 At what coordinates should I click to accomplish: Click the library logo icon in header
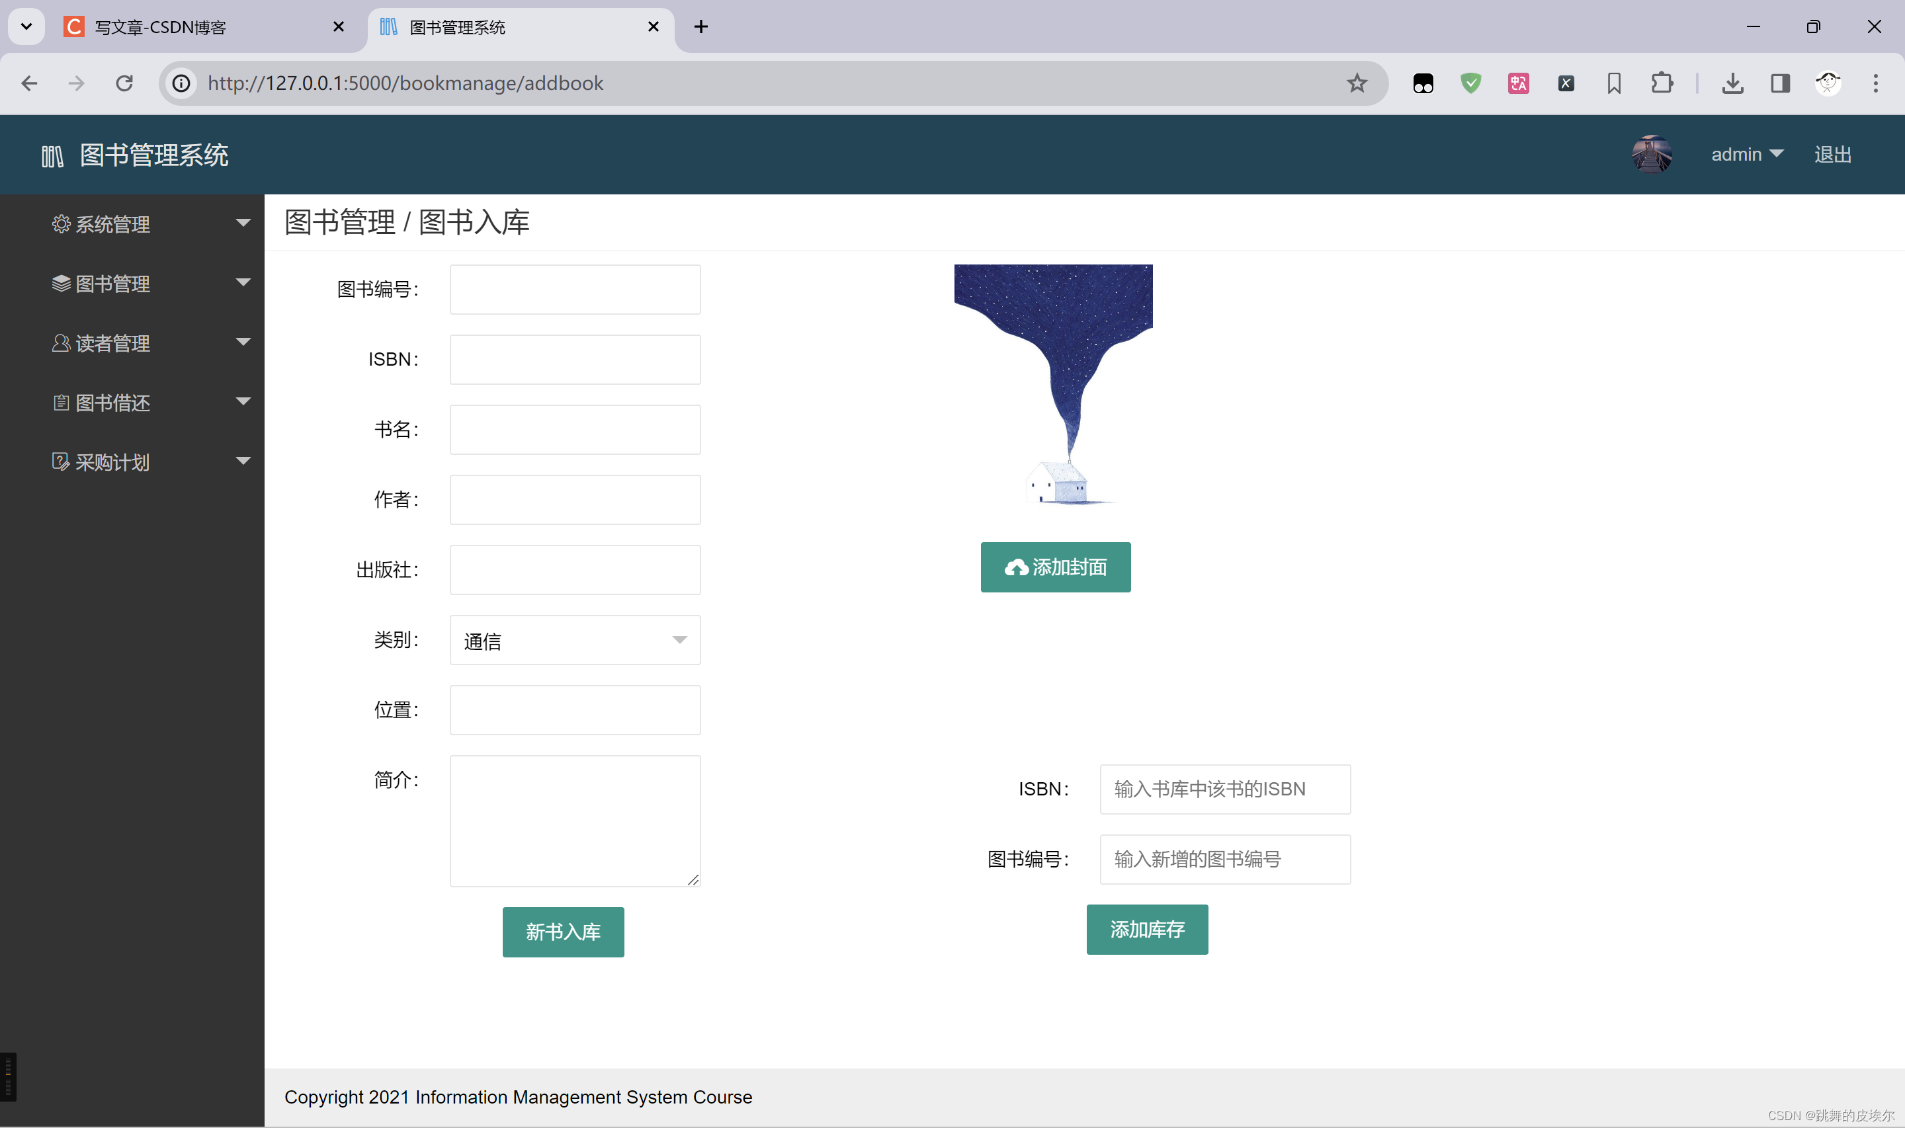52,156
